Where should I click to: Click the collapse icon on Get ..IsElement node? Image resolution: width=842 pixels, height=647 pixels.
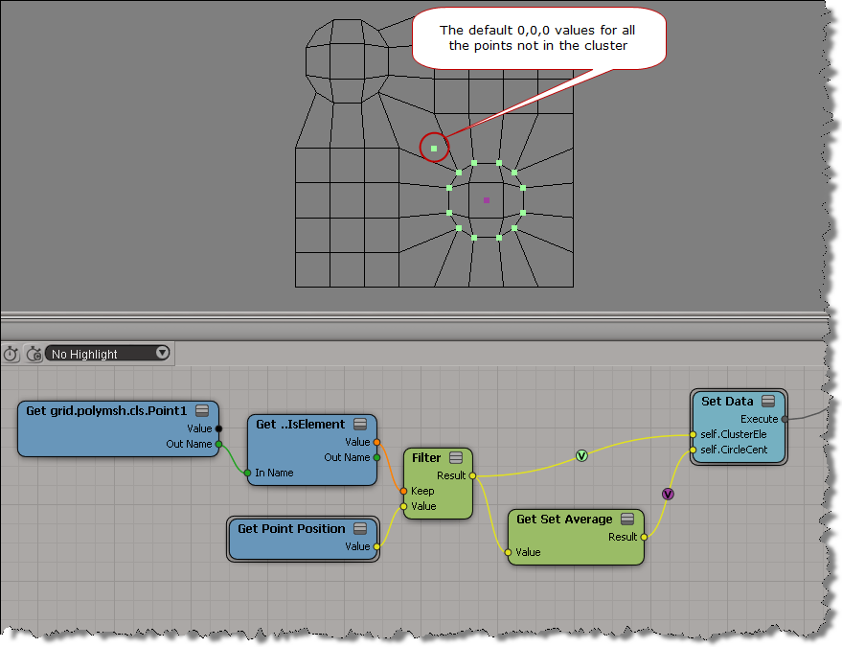[360, 425]
